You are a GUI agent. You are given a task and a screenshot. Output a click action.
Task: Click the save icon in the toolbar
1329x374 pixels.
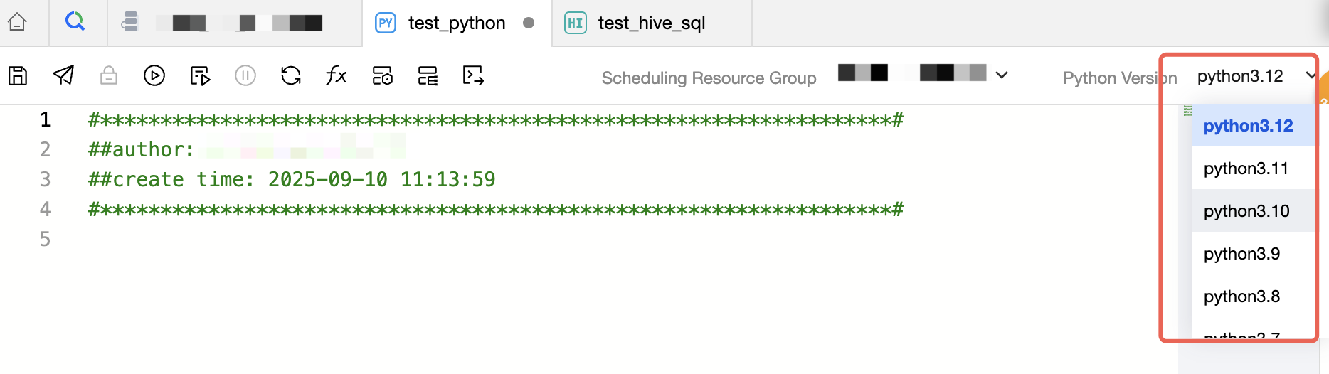pyautogui.click(x=18, y=75)
